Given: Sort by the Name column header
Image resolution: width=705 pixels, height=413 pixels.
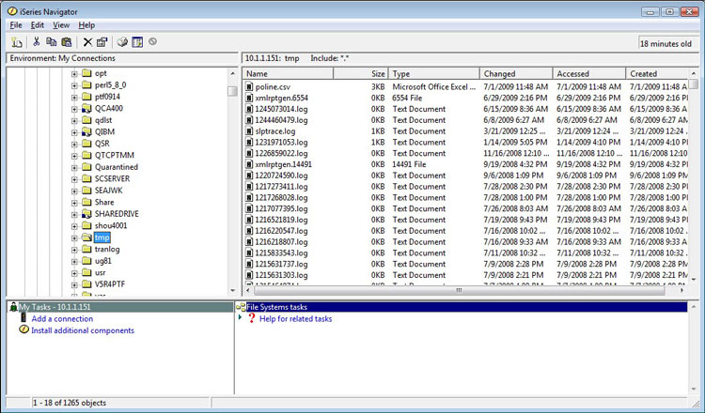Looking at the screenshot, I should point(288,73).
